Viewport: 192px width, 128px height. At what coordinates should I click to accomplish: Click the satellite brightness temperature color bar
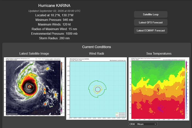click(62, 87)
